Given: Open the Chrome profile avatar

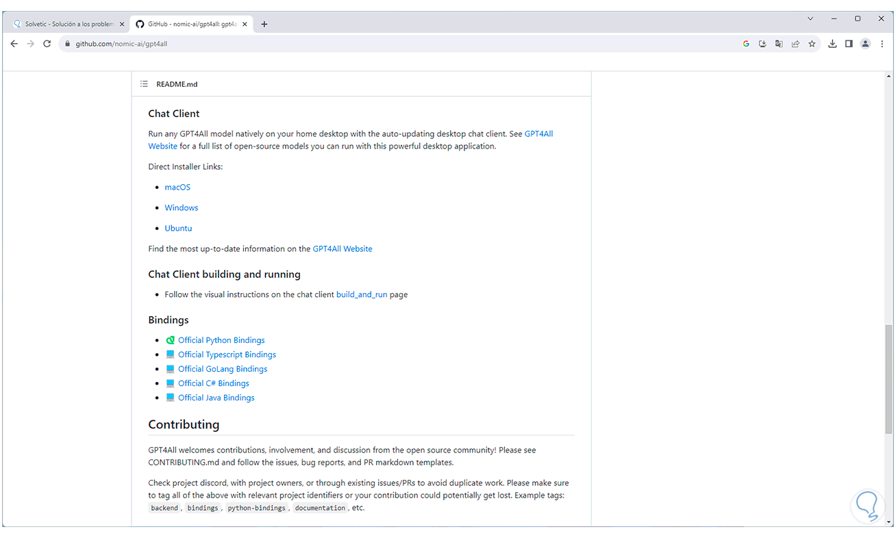Looking at the screenshot, I should [x=865, y=44].
